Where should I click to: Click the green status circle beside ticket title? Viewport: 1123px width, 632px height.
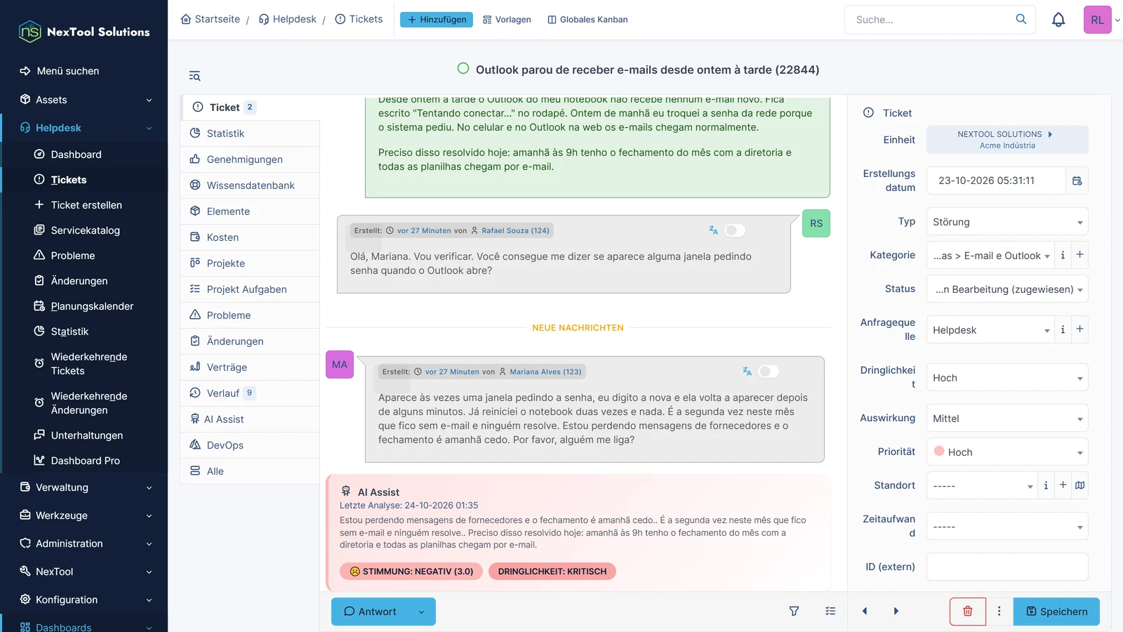[x=463, y=69]
